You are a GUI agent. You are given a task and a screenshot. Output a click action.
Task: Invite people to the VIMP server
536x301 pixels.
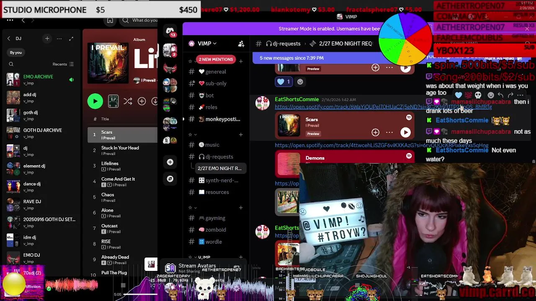[241, 43]
